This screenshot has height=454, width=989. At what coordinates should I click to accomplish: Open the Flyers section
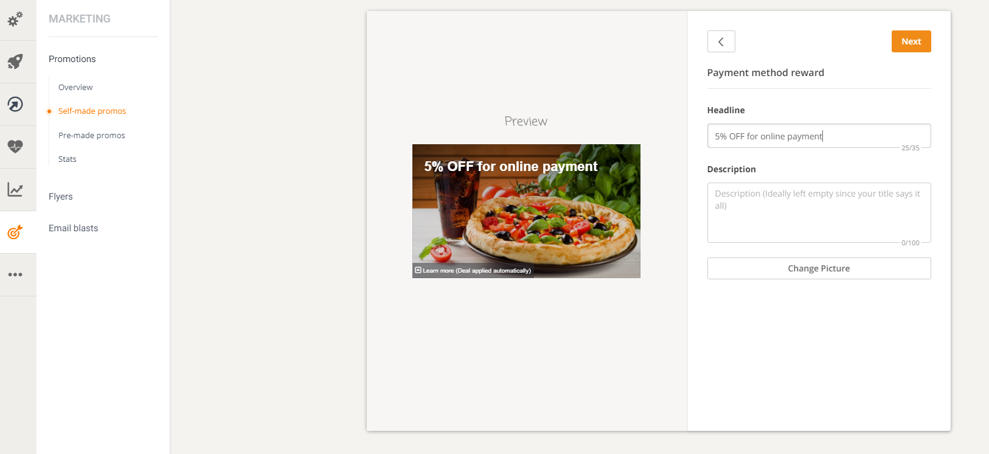(x=61, y=197)
